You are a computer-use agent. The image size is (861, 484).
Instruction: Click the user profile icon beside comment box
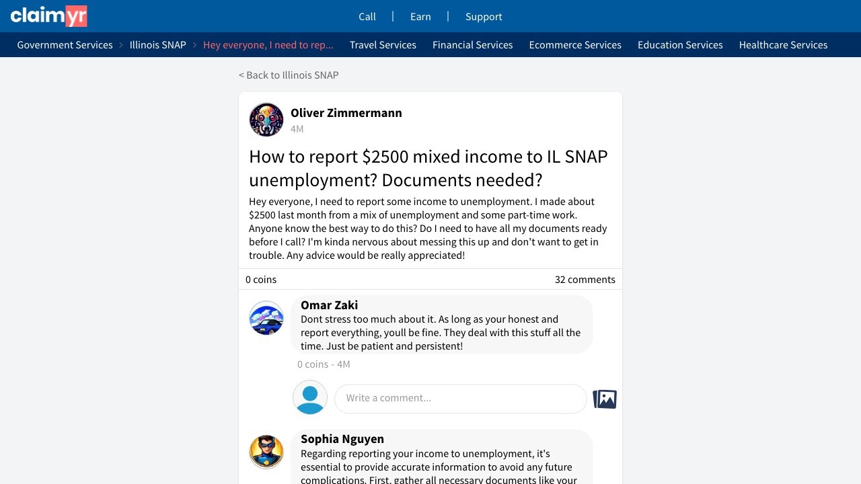tap(310, 397)
